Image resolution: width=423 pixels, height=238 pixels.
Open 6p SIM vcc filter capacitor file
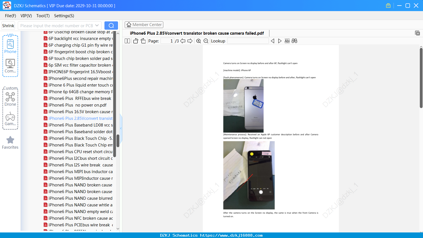[78, 65]
